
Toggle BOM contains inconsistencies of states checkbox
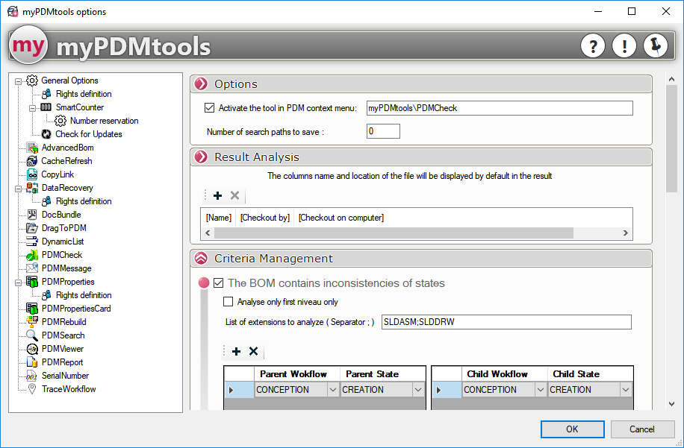click(x=219, y=283)
